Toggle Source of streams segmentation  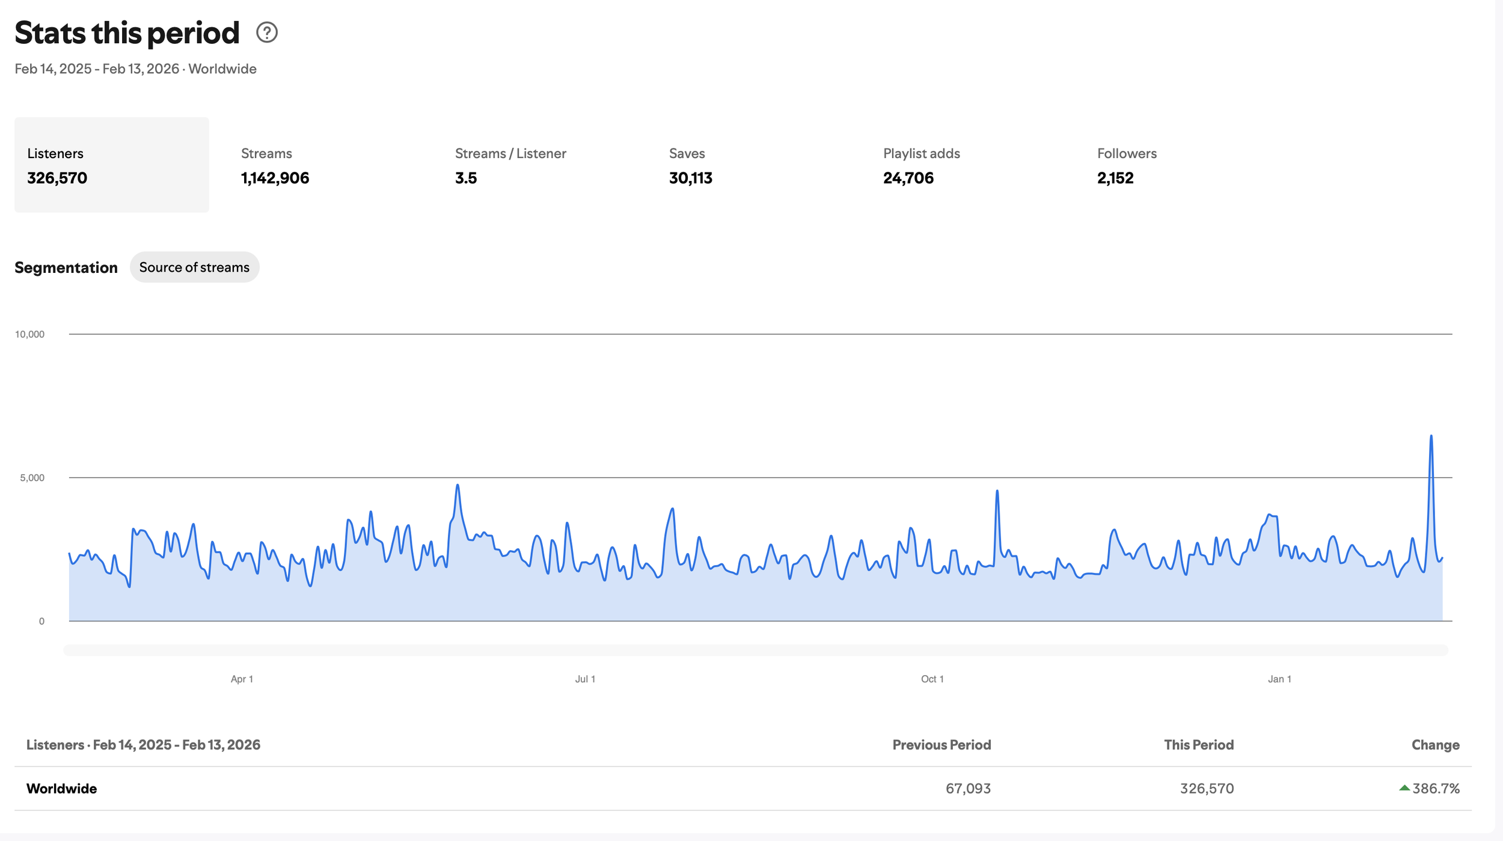pyautogui.click(x=194, y=267)
